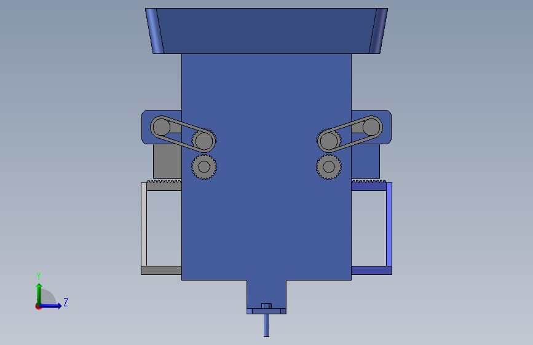Select the white vertical plate on the left
The width and height of the screenshot is (533, 345).
pyautogui.click(x=144, y=224)
